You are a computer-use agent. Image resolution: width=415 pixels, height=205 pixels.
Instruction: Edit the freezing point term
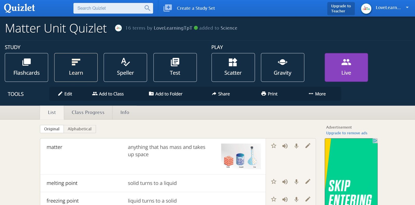click(308, 199)
